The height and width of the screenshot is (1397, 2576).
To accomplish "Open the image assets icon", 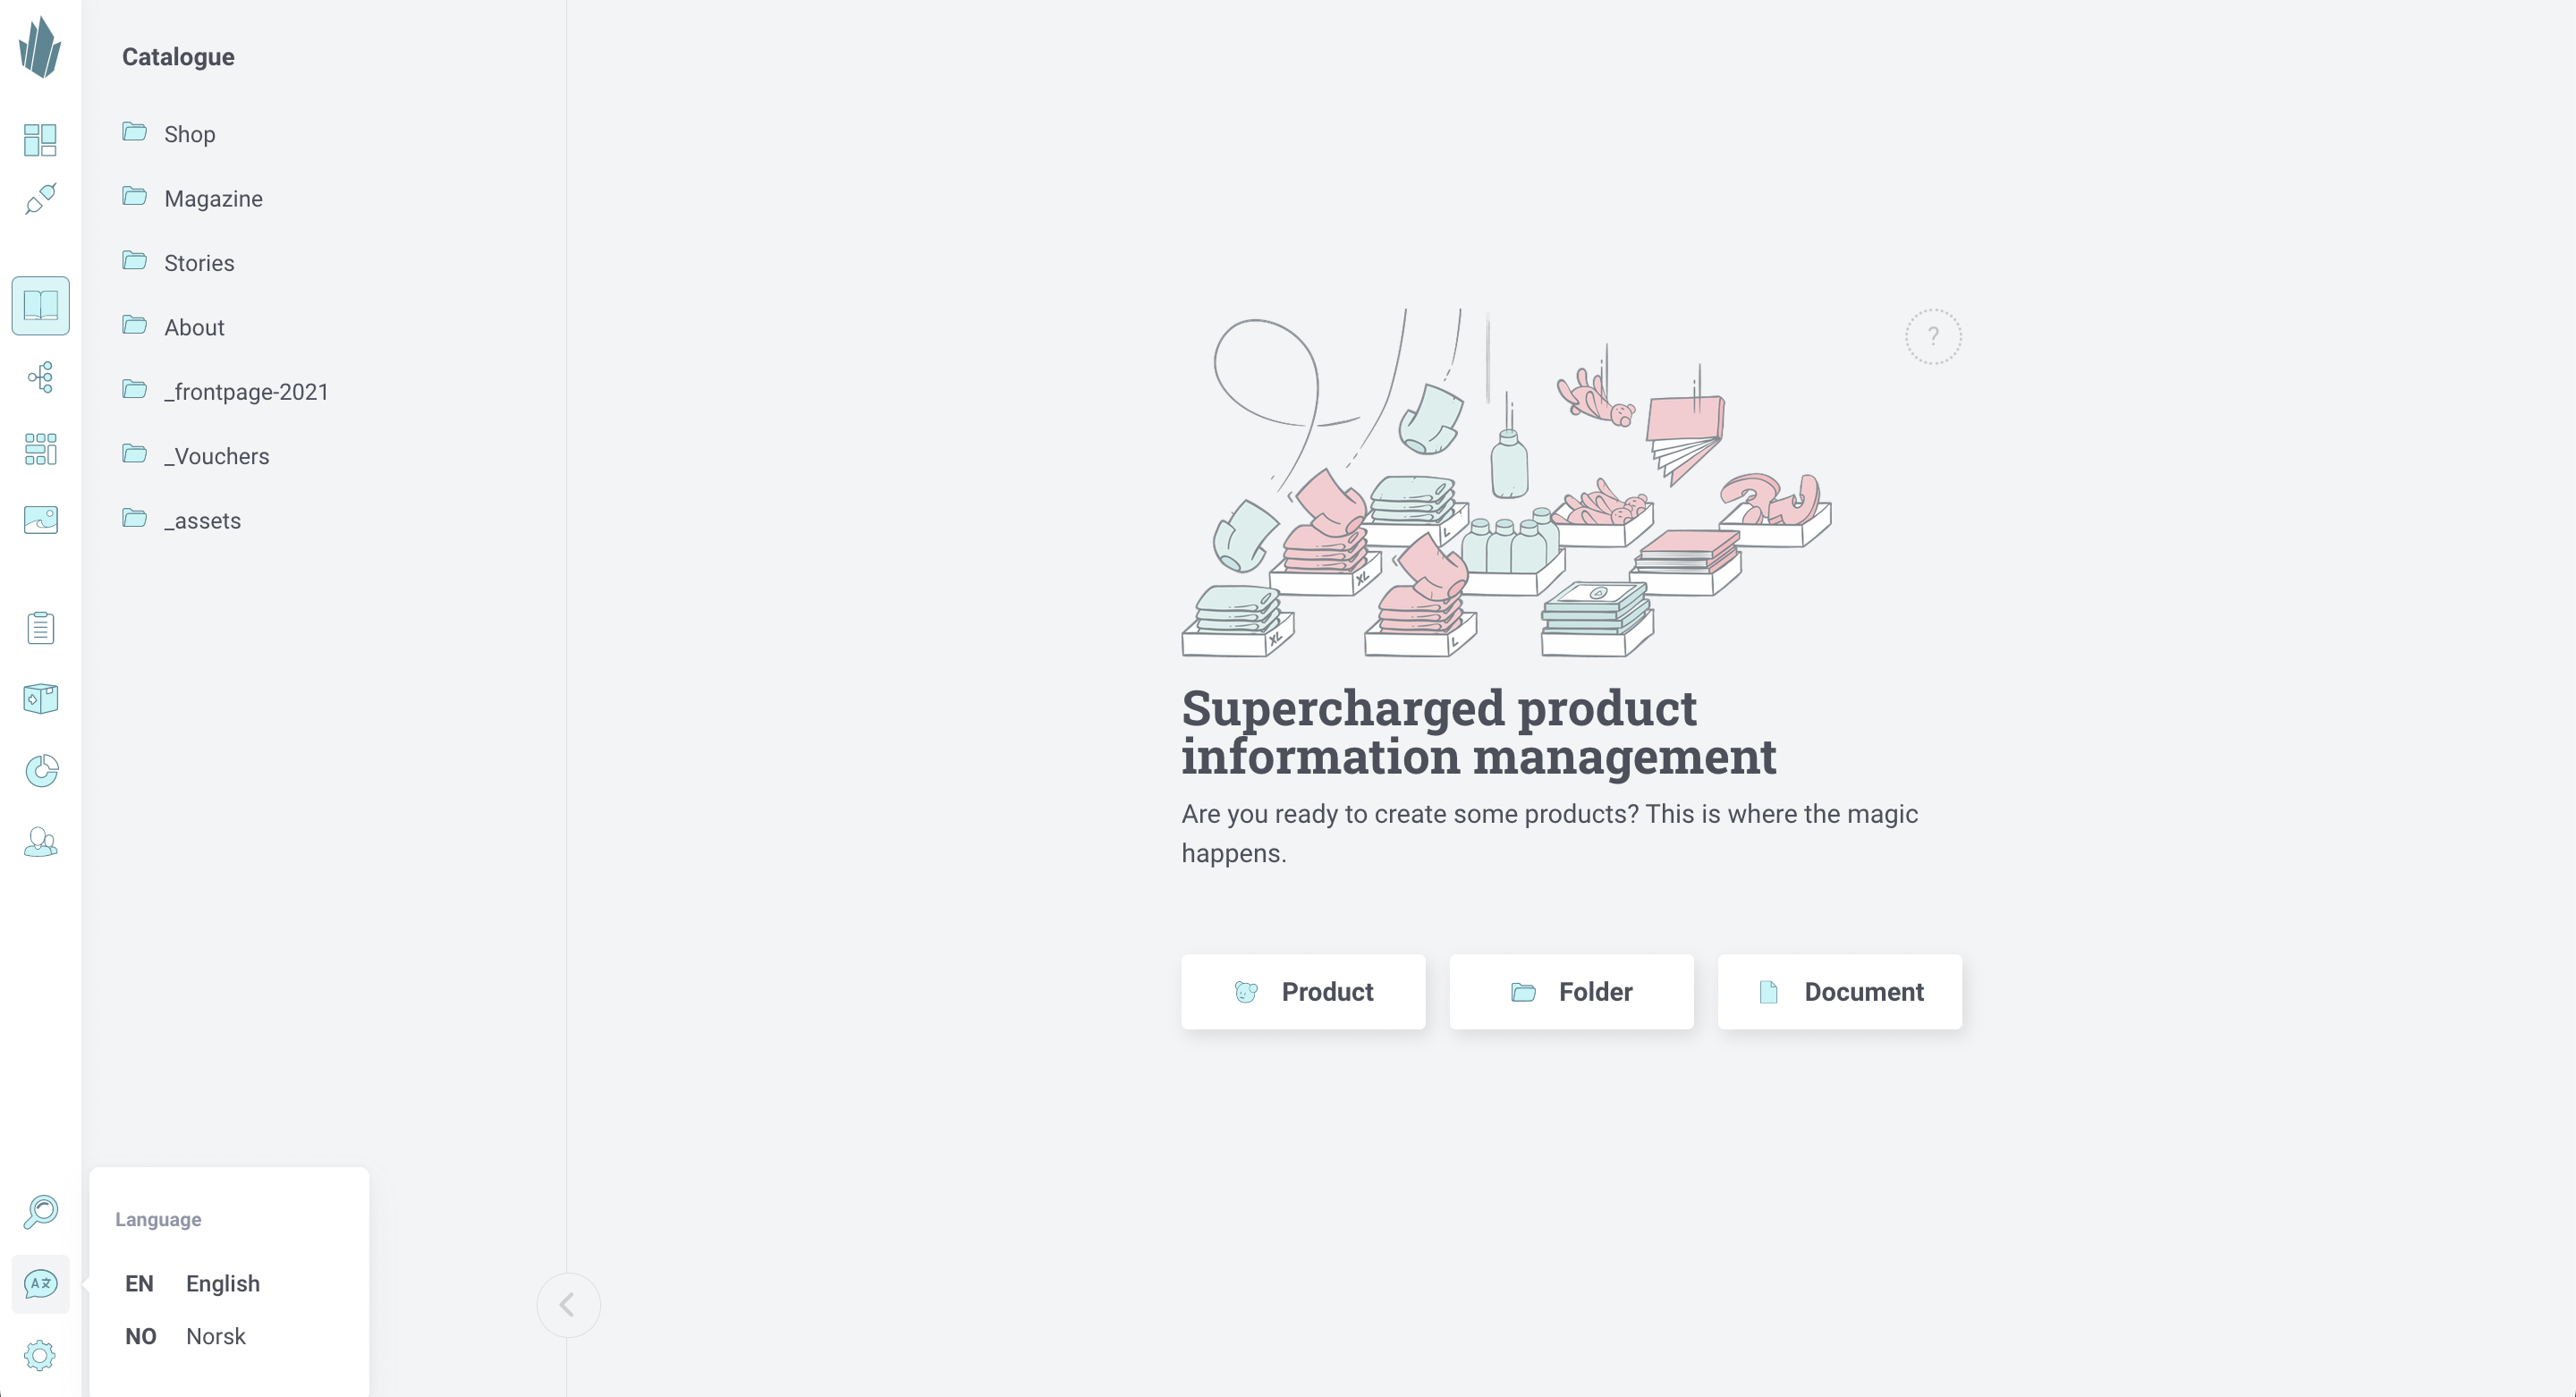I will click(x=40, y=519).
